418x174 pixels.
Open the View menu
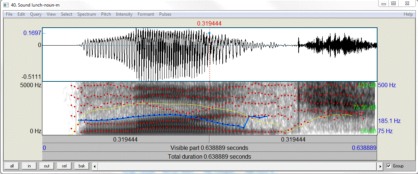tap(51, 14)
